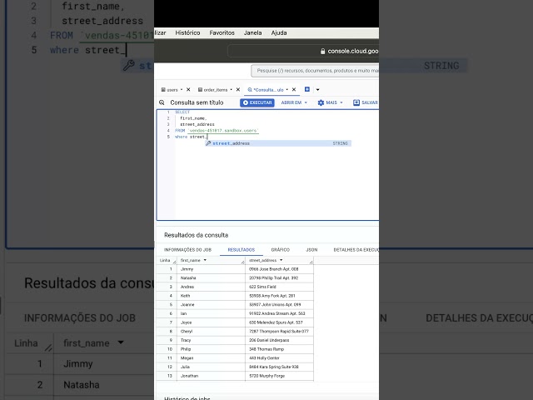Open the Histórico menu
This screenshot has width=533, height=400.
187,33
